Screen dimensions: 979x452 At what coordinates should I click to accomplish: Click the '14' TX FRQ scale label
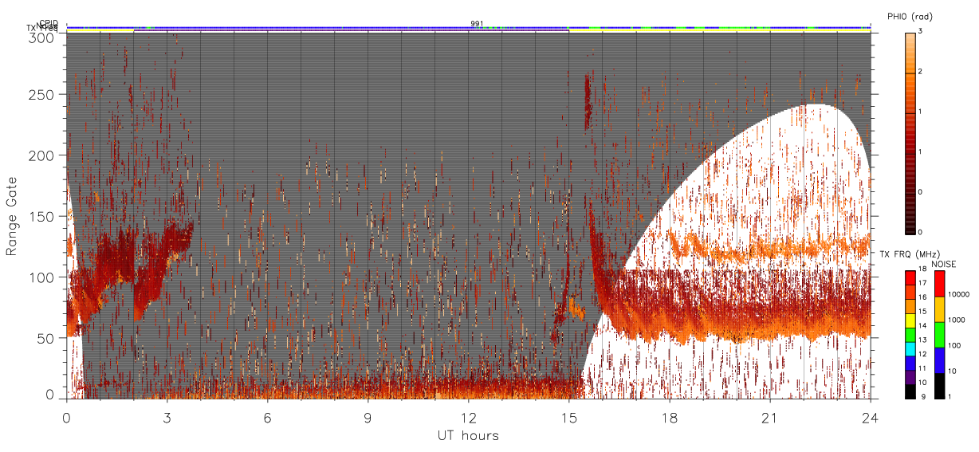pyautogui.click(x=922, y=325)
